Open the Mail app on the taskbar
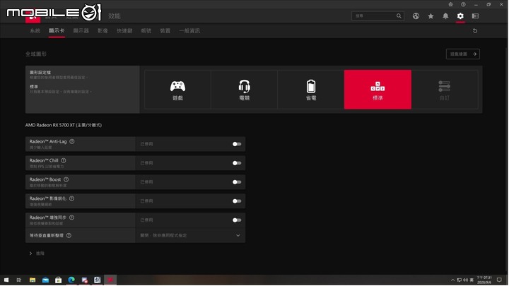The image size is (509, 286). 45,280
